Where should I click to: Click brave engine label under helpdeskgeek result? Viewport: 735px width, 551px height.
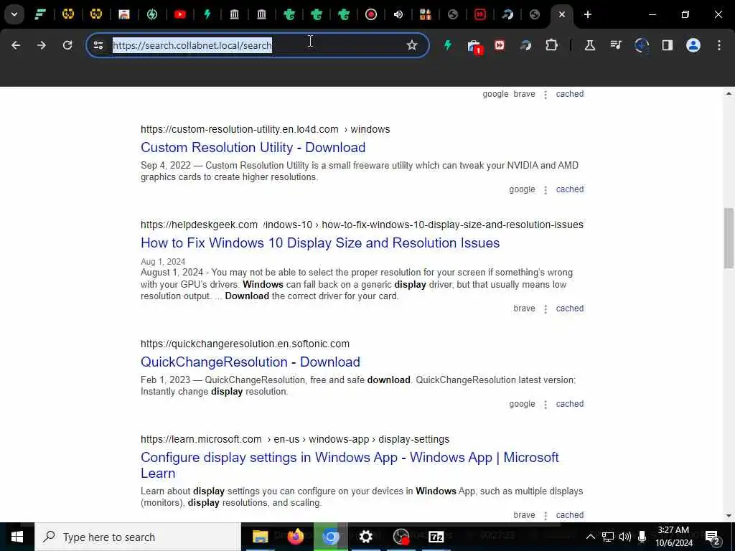tap(524, 309)
